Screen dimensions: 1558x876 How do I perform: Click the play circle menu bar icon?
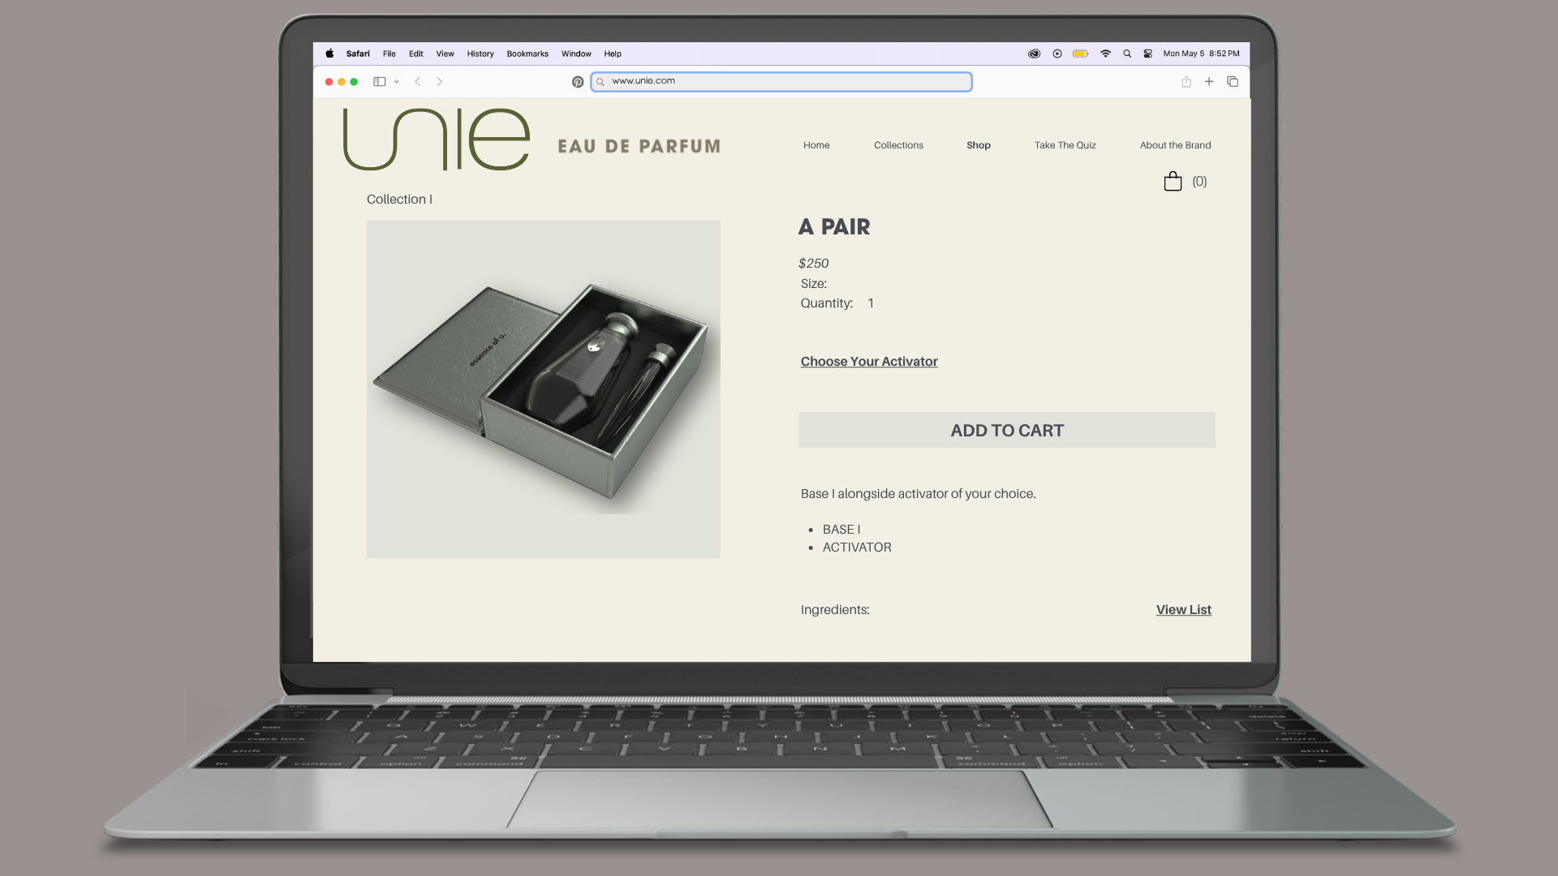point(1057,54)
